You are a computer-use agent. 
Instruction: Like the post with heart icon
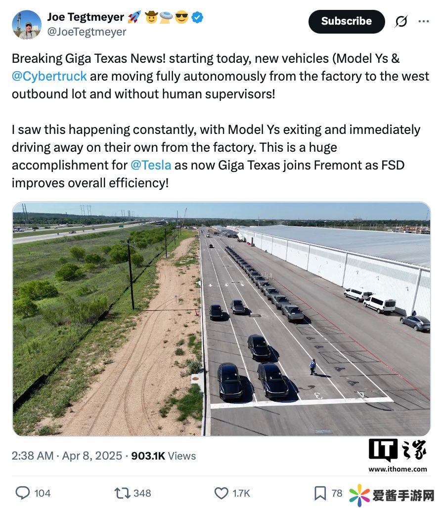coord(221,493)
